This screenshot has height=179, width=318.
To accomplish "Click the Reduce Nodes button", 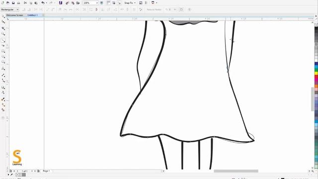I will (154, 9).
